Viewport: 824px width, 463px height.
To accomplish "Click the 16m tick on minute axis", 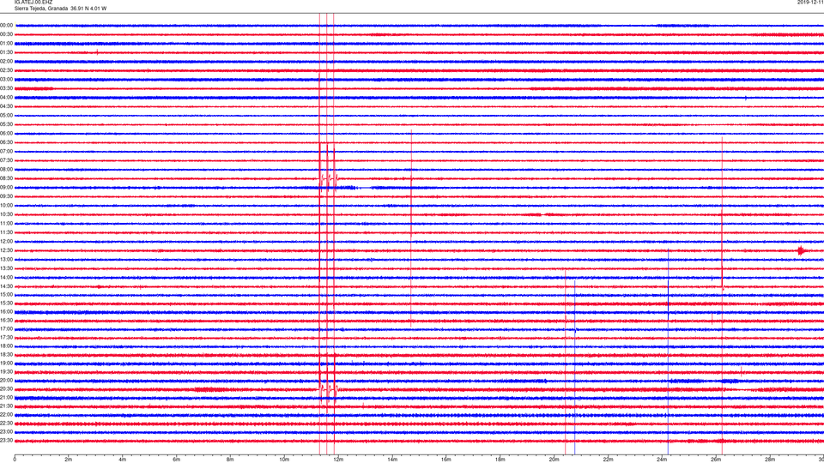I will pos(446,460).
